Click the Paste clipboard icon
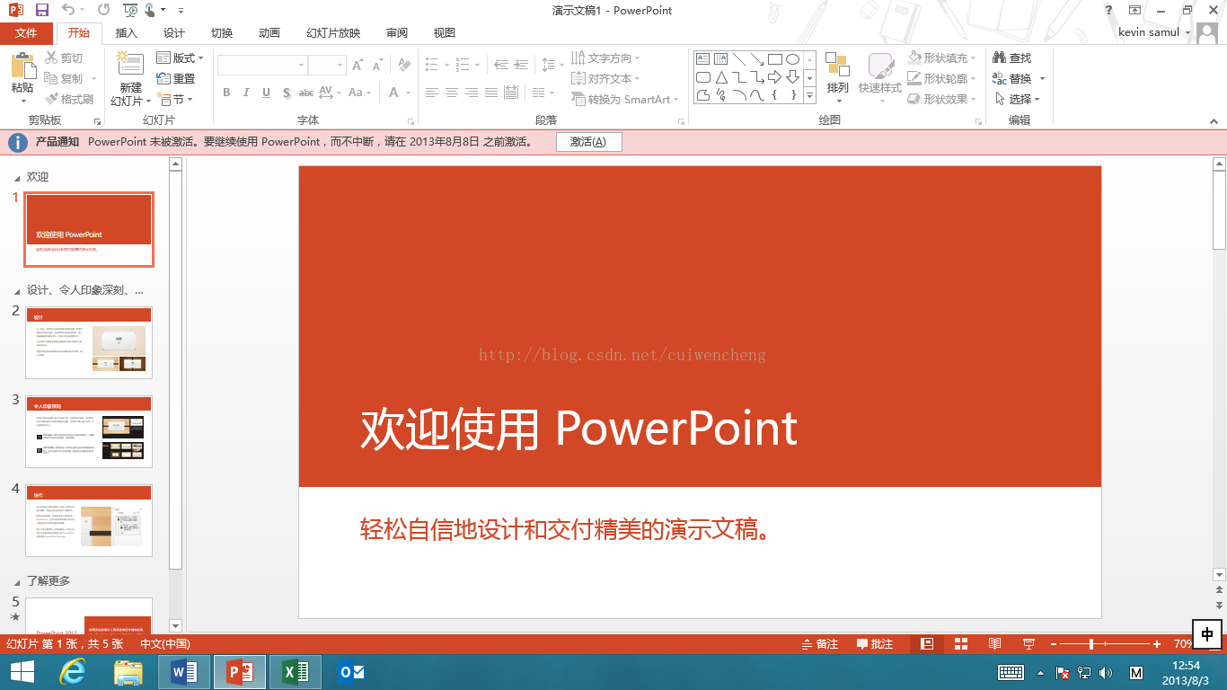Viewport: 1227px width, 690px height. coord(22,66)
